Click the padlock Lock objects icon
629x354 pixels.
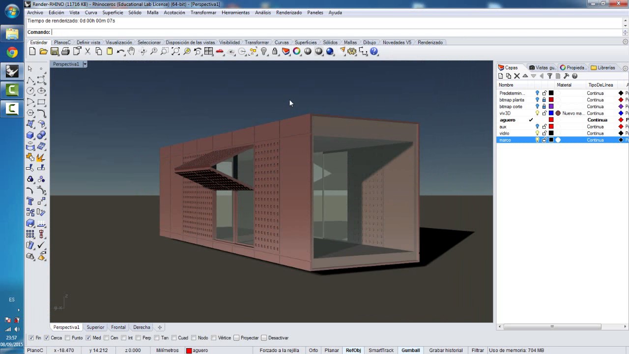(x=275, y=51)
